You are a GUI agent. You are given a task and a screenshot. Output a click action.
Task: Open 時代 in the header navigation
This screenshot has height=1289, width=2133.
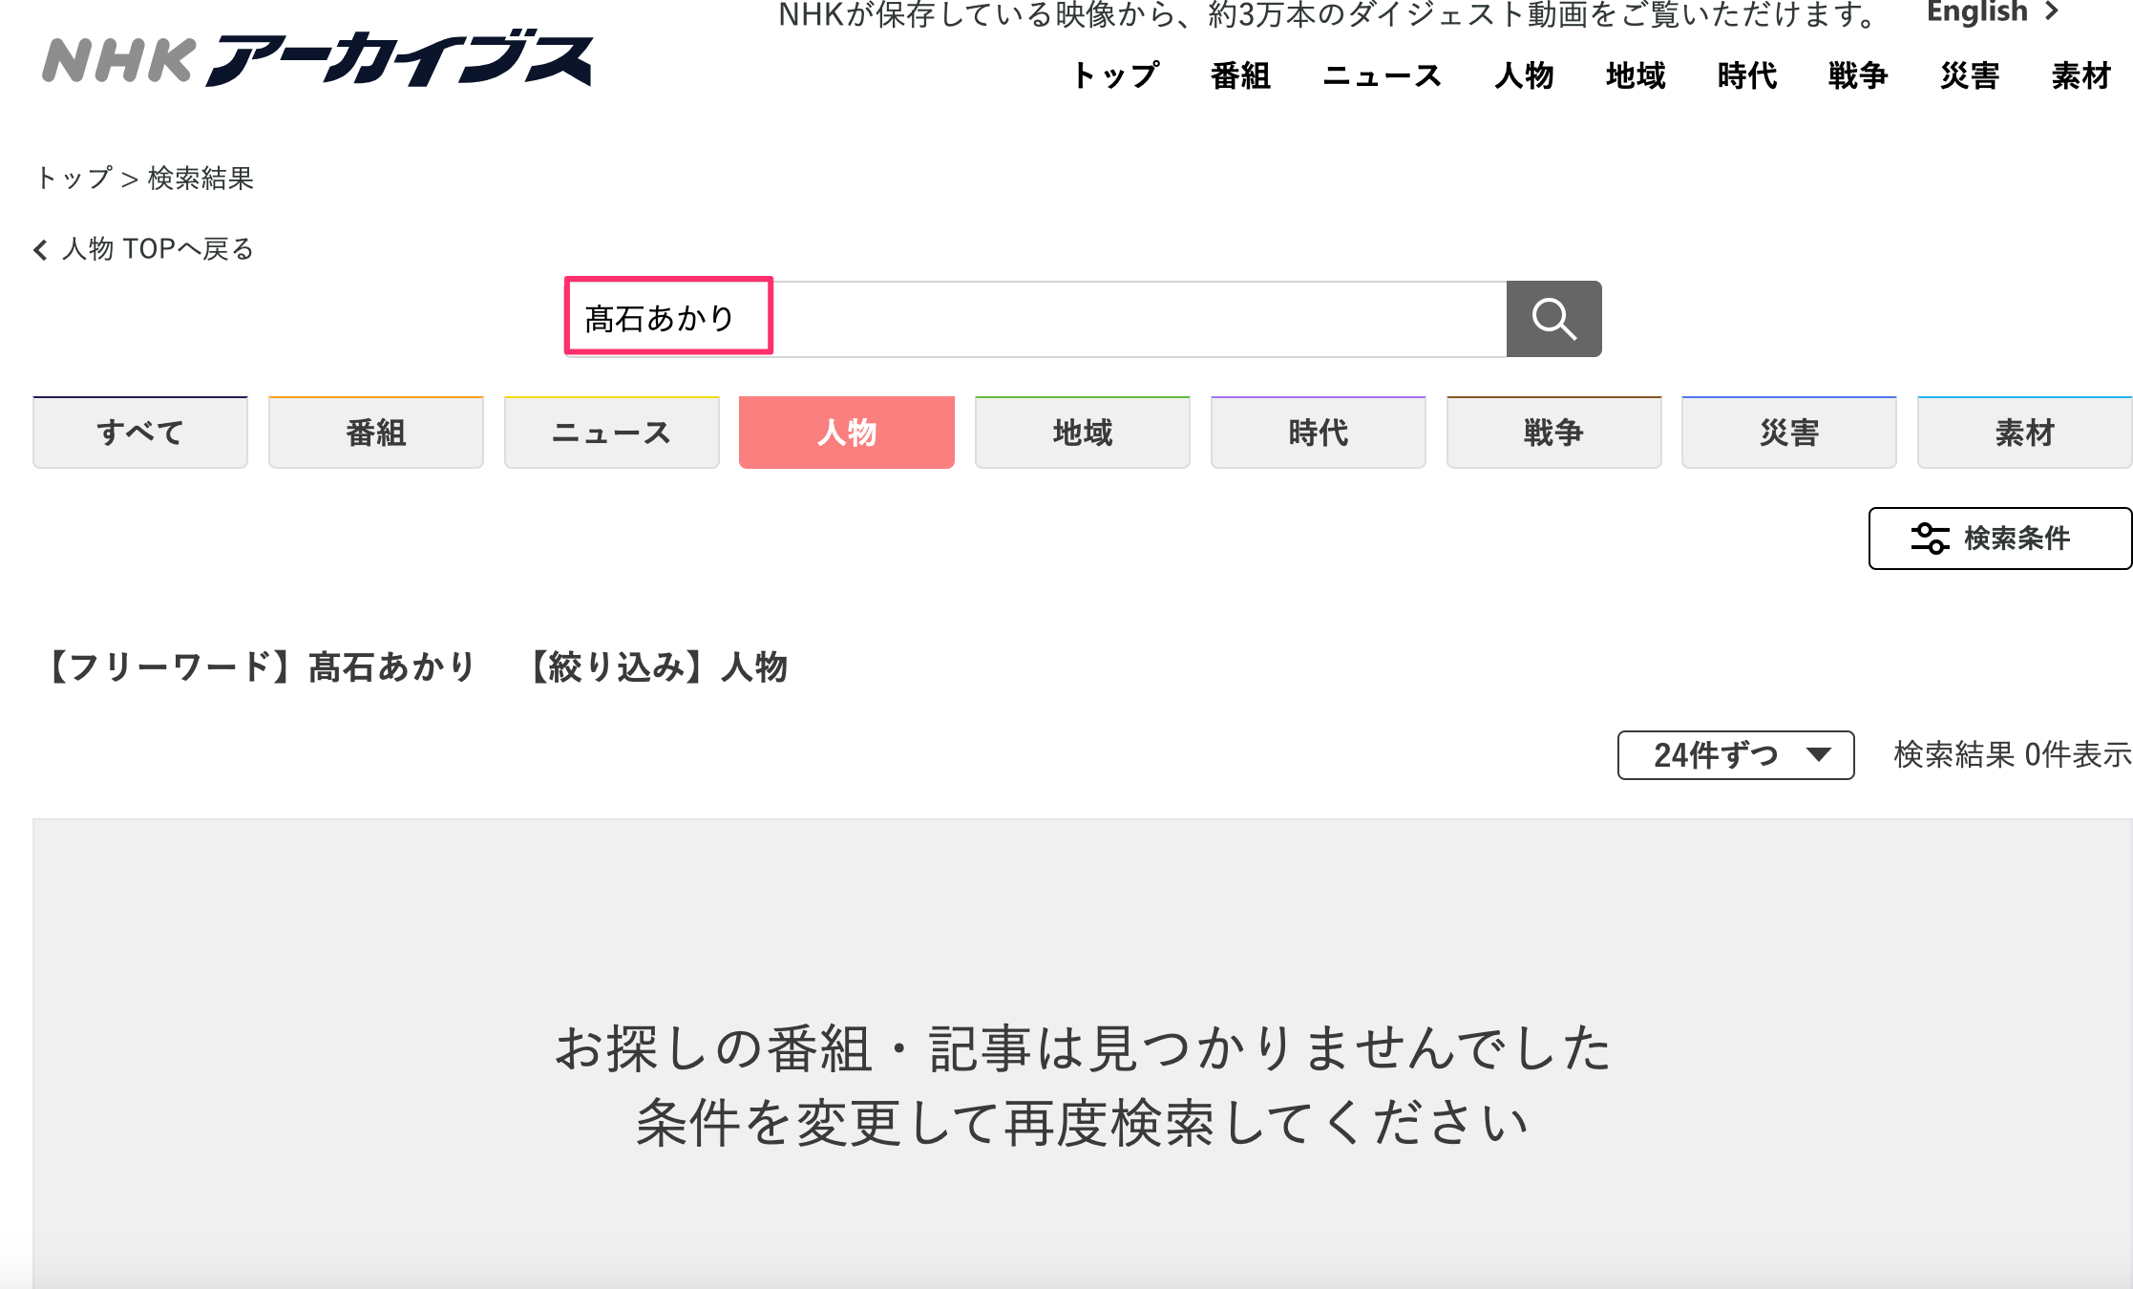tap(1747, 75)
